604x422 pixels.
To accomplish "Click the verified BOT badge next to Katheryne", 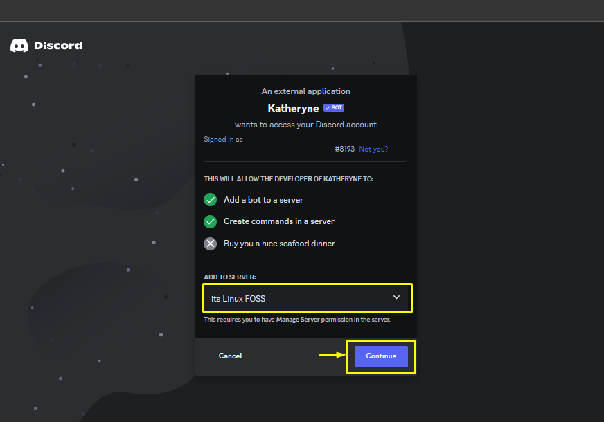I will [x=334, y=108].
